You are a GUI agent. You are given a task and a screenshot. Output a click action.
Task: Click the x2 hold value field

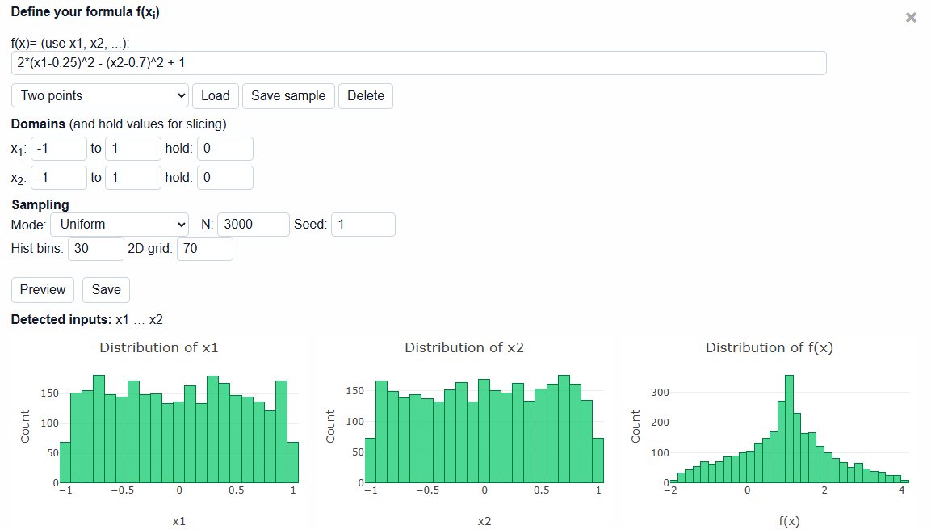point(225,178)
